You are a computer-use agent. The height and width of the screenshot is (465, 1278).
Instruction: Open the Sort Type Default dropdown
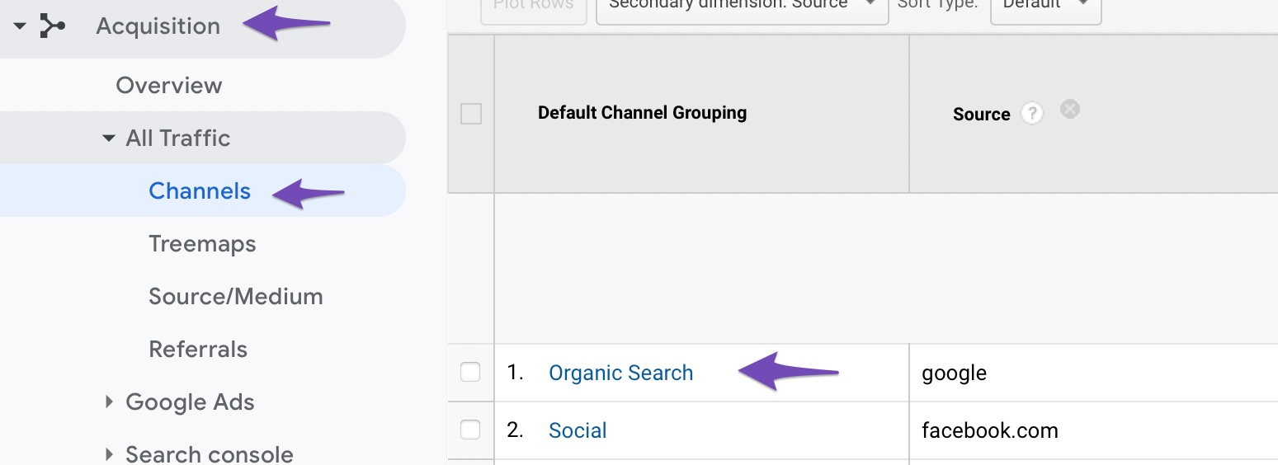coord(1045,8)
